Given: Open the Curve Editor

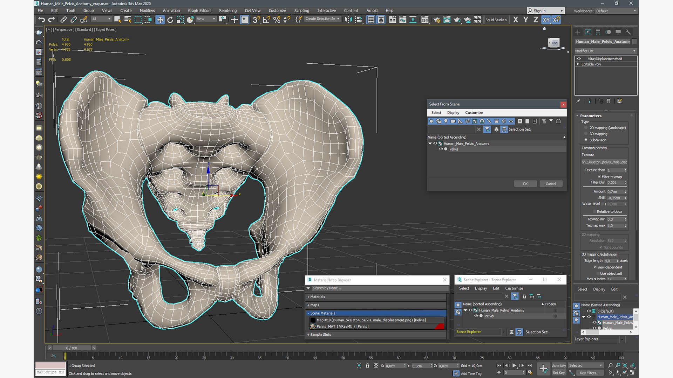Looking at the screenshot, I should [403, 20].
